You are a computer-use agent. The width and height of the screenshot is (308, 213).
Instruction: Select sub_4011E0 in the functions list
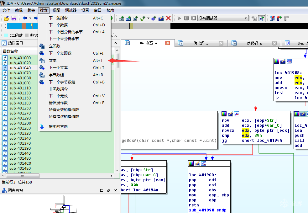pos(20,103)
